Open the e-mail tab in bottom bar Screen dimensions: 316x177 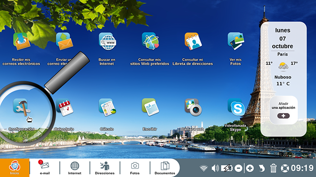click(x=45, y=168)
